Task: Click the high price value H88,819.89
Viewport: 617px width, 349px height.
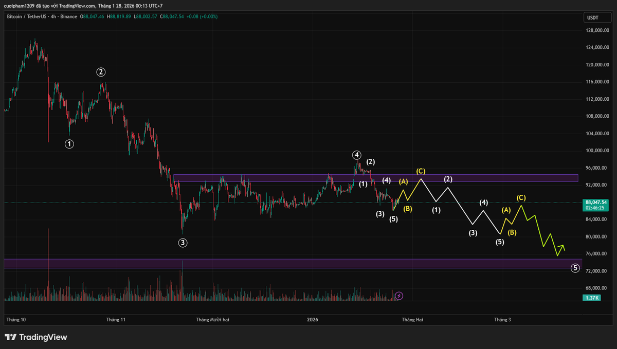Action: [x=120, y=16]
